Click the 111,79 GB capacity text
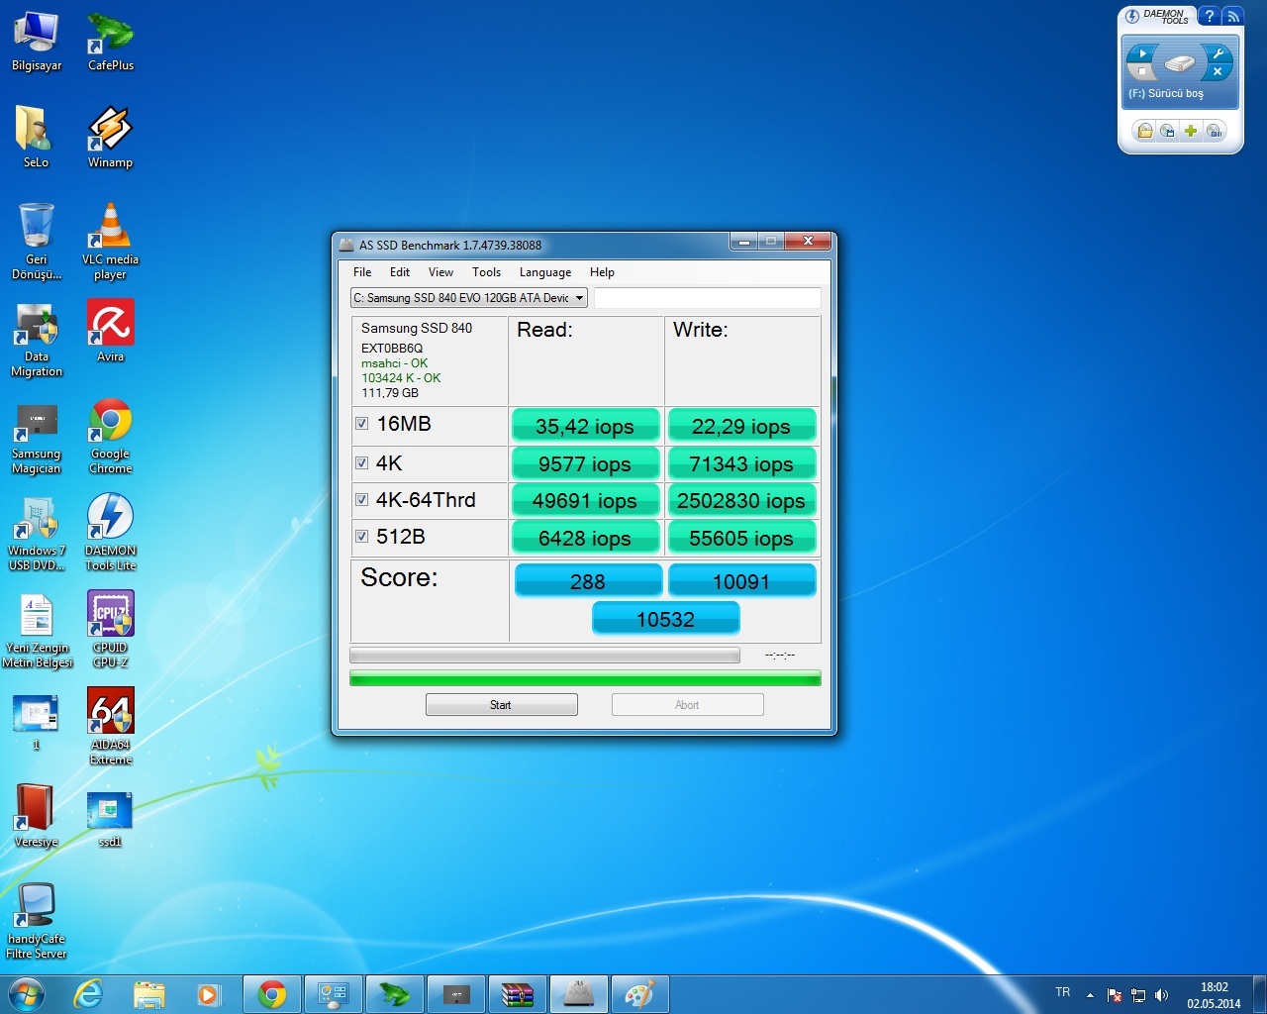This screenshot has height=1014, width=1267. 390,393
